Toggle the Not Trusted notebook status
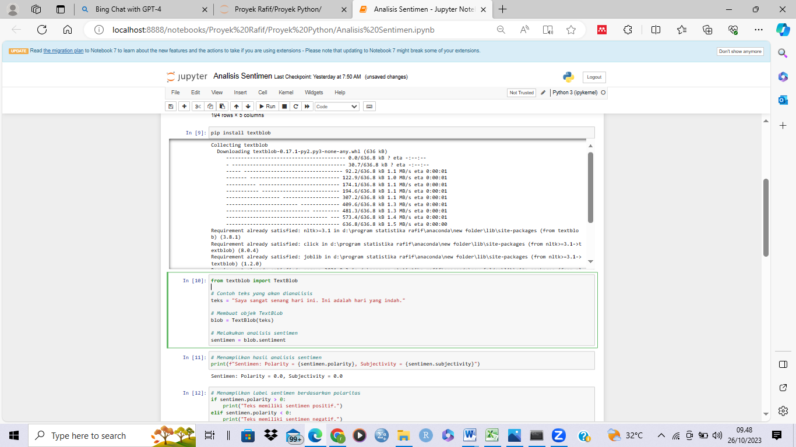This screenshot has height=447, width=796. [521, 93]
